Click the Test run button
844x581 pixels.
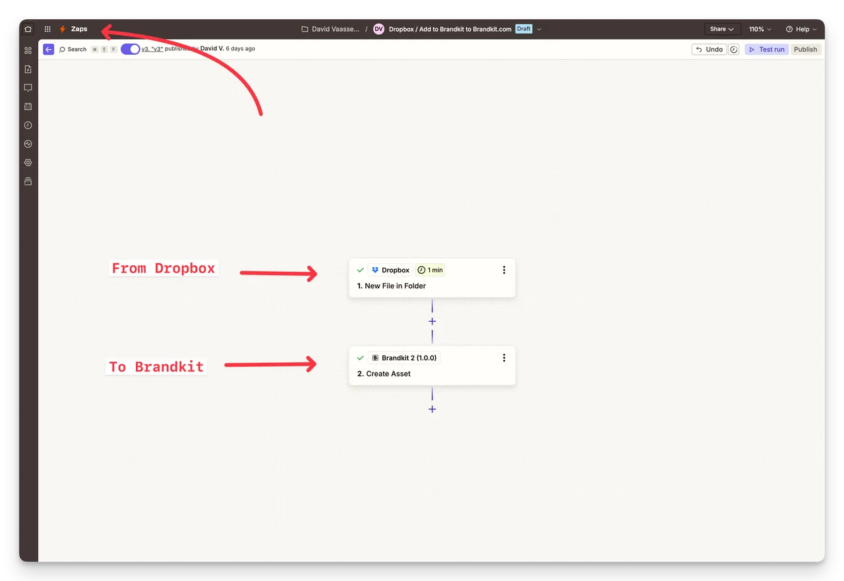[766, 49]
